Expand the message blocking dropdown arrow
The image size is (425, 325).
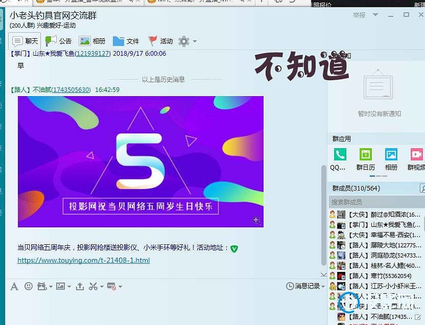coord(120,286)
